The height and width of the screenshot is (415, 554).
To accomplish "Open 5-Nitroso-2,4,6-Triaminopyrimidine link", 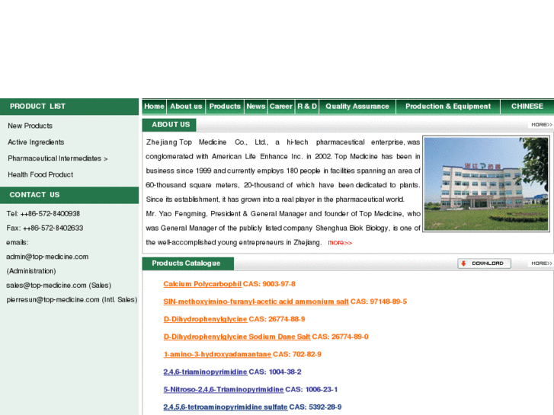I will (x=223, y=390).
